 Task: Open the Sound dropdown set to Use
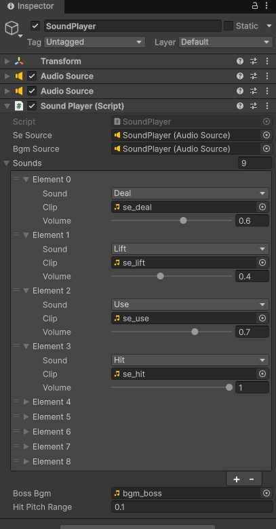(x=190, y=305)
